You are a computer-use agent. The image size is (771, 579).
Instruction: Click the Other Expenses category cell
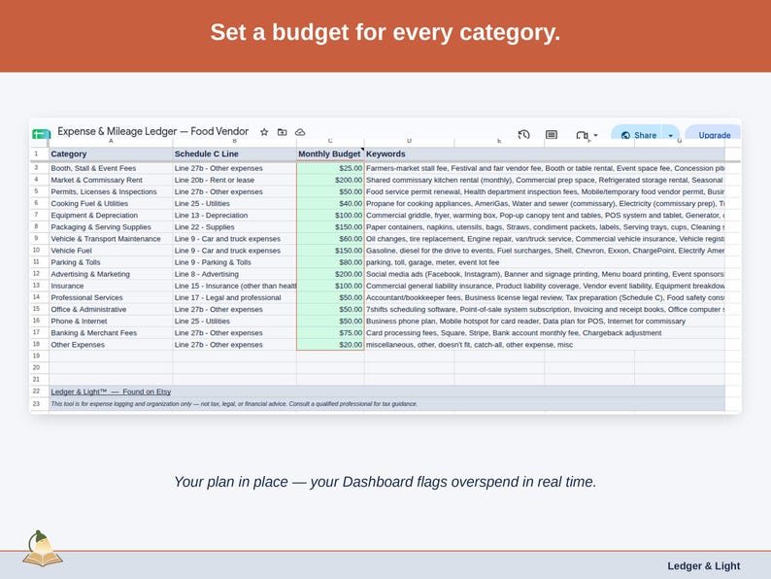(x=111, y=345)
